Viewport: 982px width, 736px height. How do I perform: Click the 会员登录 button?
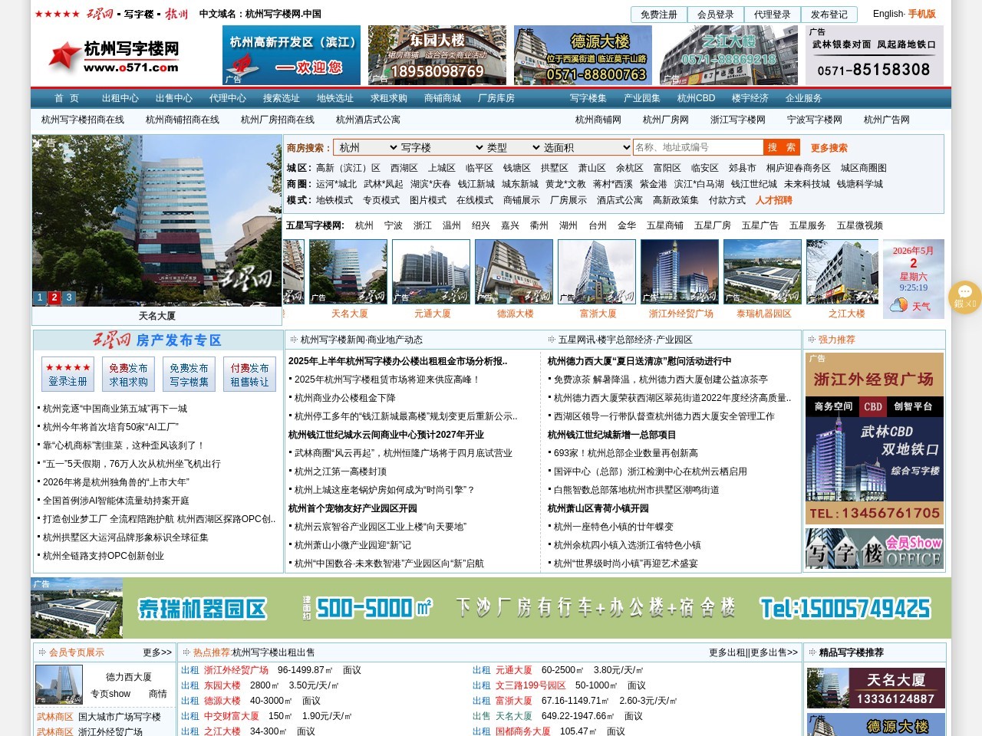pos(716,15)
